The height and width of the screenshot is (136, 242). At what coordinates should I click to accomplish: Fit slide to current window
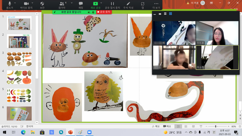(240, 126)
